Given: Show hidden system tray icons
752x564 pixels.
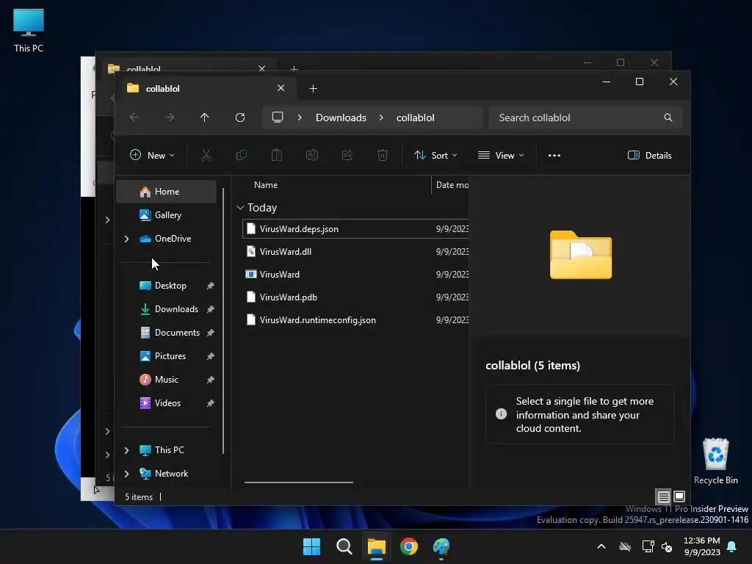Looking at the screenshot, I should click(x=601, y=546).
